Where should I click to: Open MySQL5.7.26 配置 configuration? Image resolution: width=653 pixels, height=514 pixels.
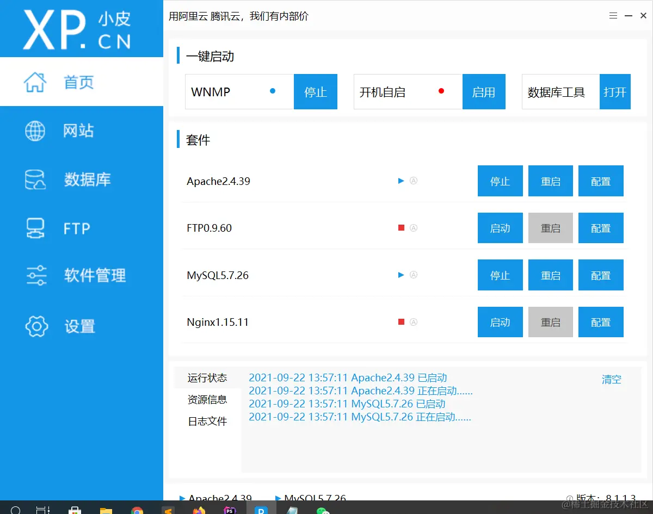click(x=601, y=275)
